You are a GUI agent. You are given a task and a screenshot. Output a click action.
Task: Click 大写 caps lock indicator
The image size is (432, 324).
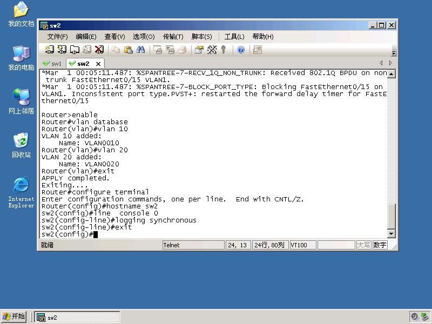tap(363, 245)
